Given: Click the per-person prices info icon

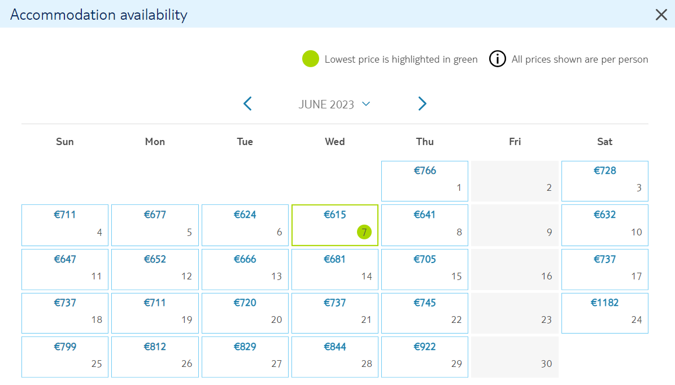Looking at the screenshot, I should (497, 59).
